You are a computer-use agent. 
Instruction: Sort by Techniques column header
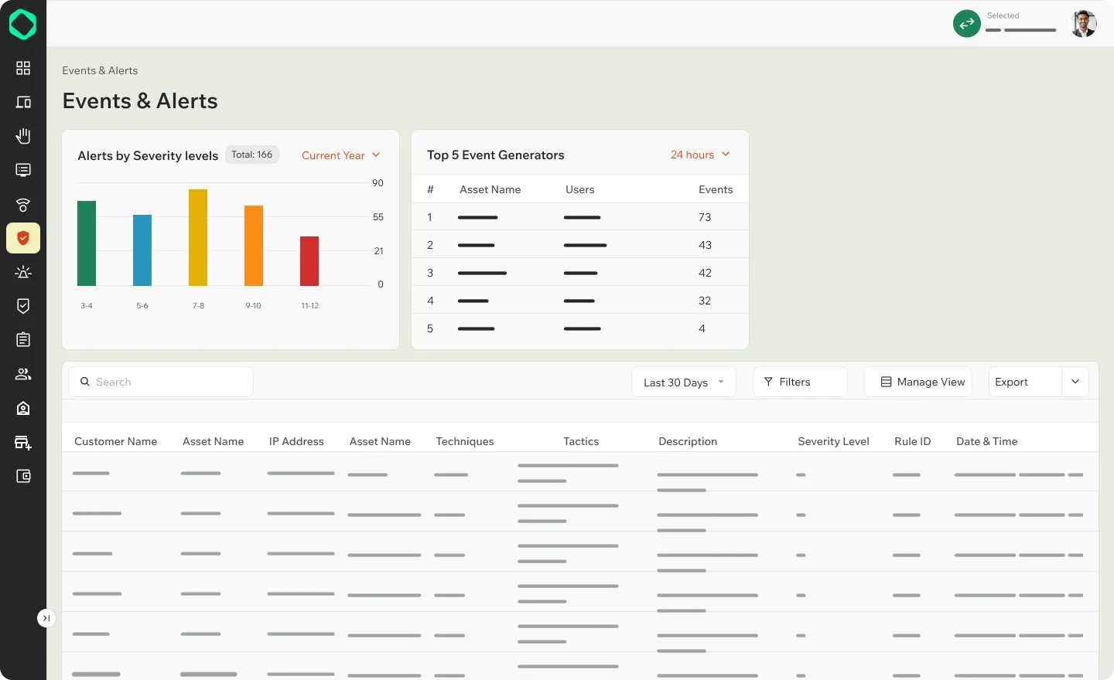(x=465, y=441)
